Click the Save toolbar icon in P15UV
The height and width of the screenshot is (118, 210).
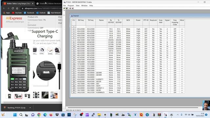pyautogui.click(x=67, y=8)
